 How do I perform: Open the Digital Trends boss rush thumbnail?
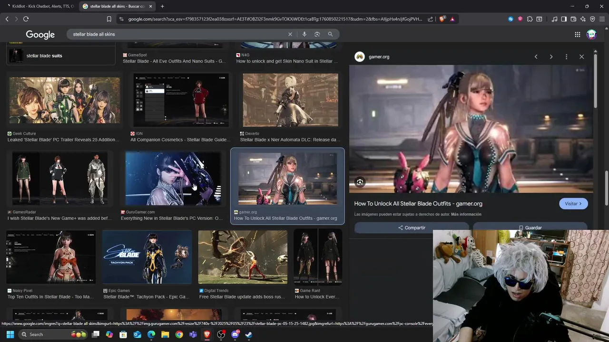point(243,257)
